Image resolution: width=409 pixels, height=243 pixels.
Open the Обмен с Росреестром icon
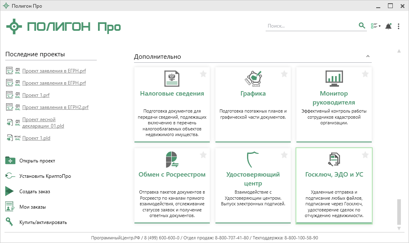pos(172,159)
